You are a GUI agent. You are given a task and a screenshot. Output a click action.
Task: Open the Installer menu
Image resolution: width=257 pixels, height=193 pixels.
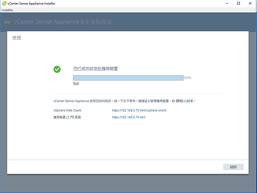click(x=7, y=10)
